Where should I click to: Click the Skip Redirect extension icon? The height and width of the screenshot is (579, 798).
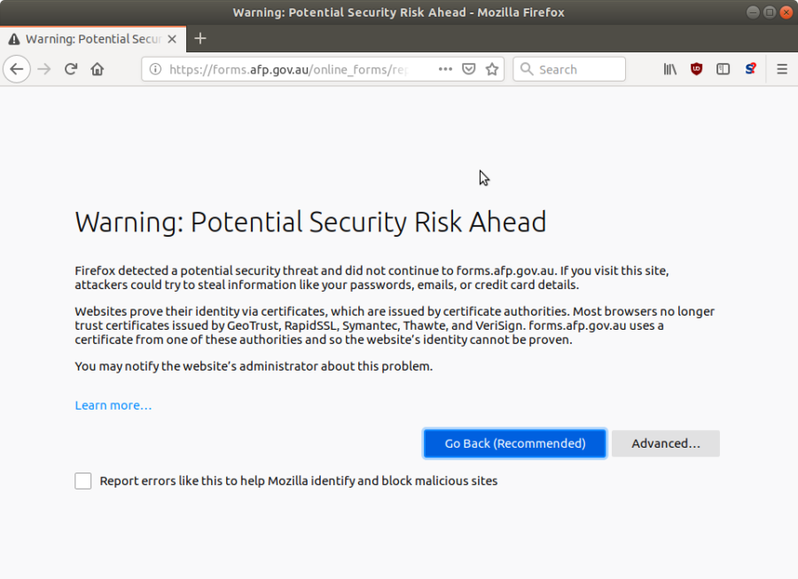(751, 68)
